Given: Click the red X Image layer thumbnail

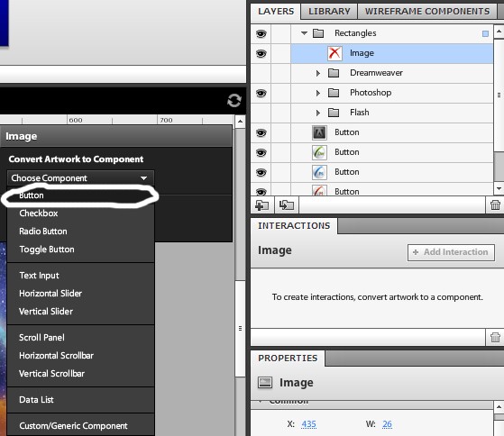Looking at the screenshot, I should coord(334,53).
